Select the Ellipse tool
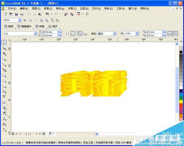The image size is (184, 146). (4, 81)
